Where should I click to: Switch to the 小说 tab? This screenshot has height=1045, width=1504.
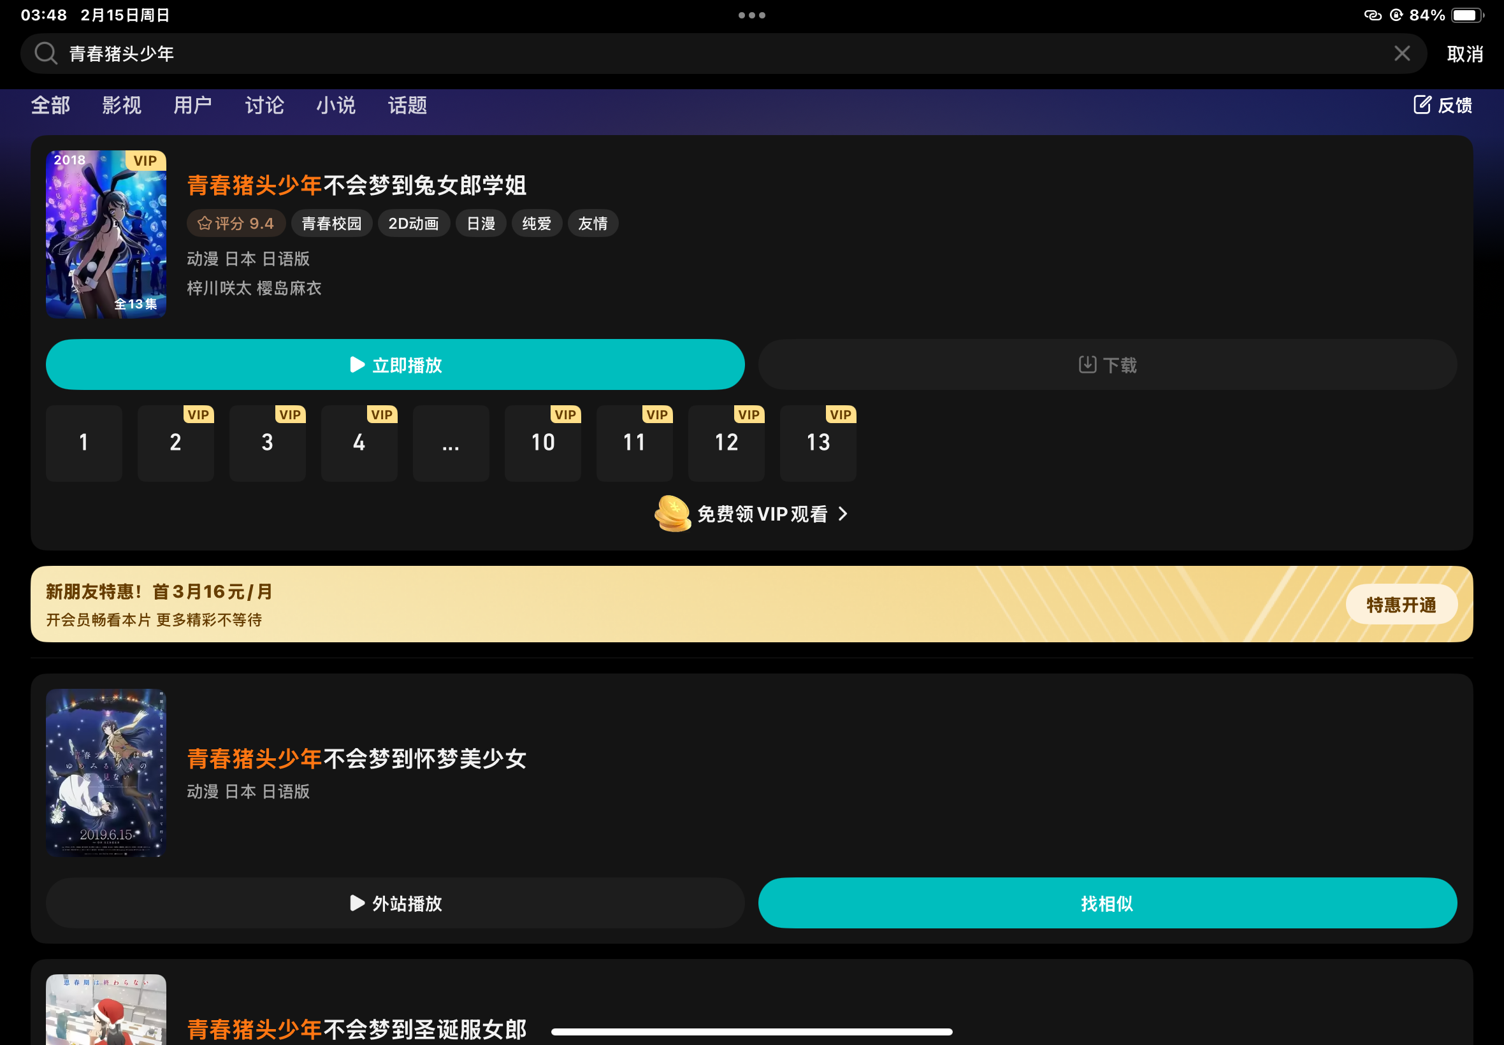tap(336, 104)
